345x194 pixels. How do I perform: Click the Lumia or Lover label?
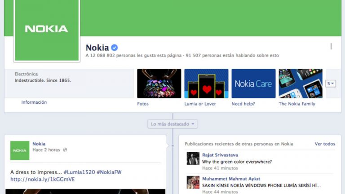[200, 104]
